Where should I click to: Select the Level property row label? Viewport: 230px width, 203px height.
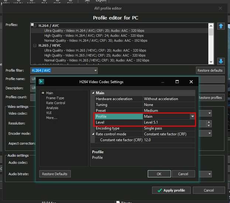[119, 122]
